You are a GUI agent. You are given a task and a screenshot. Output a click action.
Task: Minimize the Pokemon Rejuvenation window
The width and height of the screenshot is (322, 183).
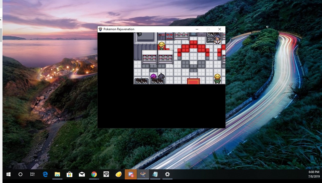[197, 29]
